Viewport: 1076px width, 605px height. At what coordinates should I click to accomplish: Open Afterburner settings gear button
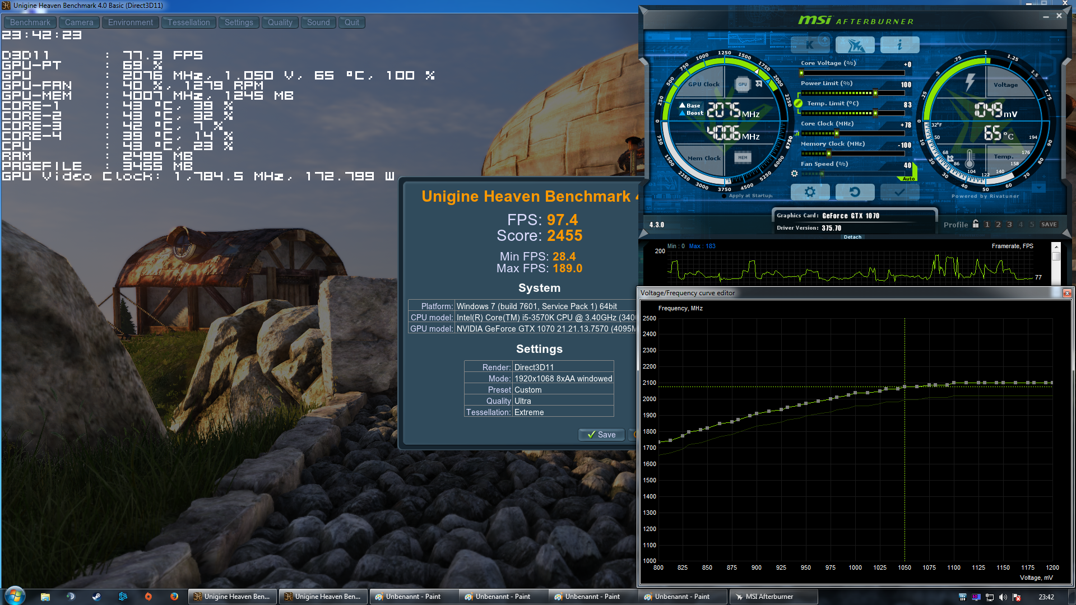coord(810,192)
